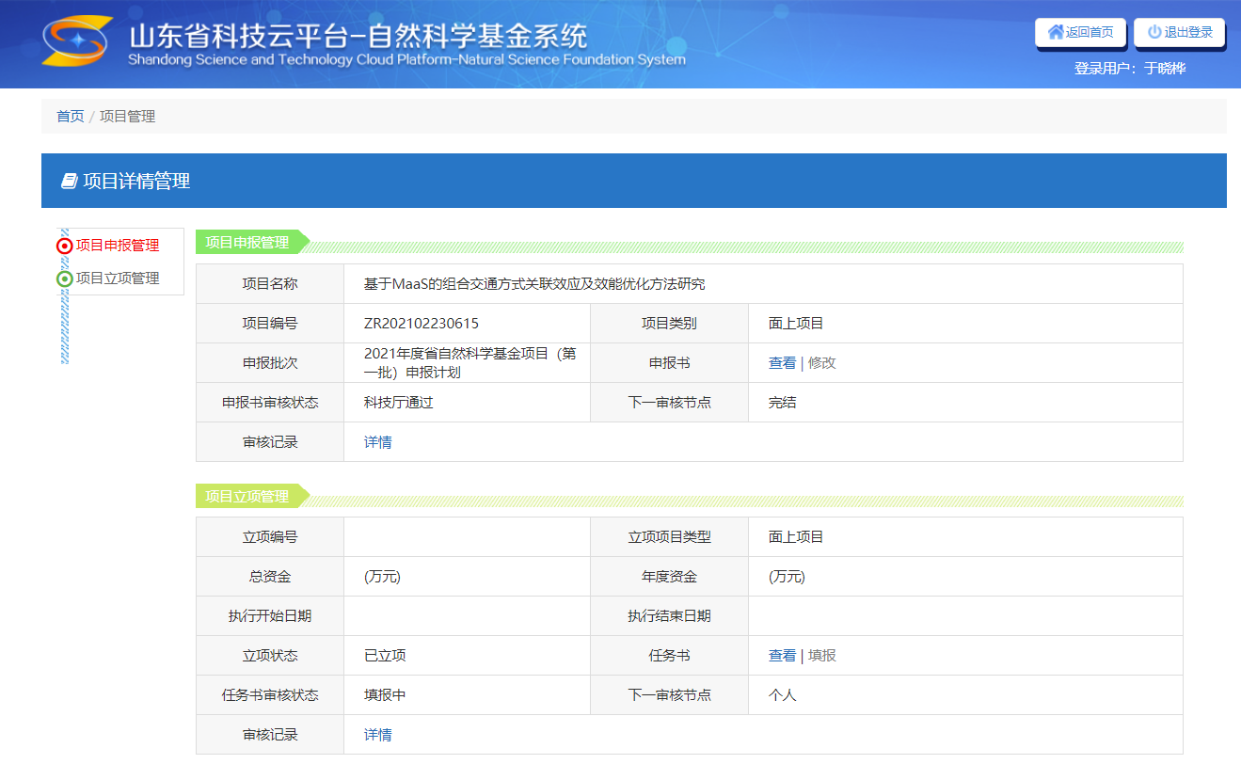Click 立项状态 label cell
The width and height of the screenshot is (1241, 764).
(x=270, y=656)
